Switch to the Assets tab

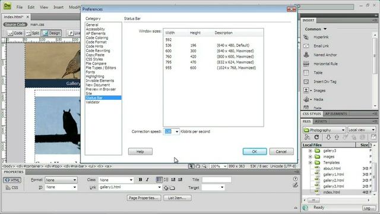321,121
